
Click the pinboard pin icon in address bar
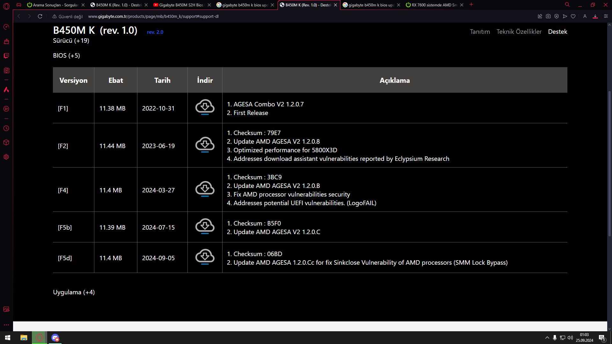tap(540, 16)
